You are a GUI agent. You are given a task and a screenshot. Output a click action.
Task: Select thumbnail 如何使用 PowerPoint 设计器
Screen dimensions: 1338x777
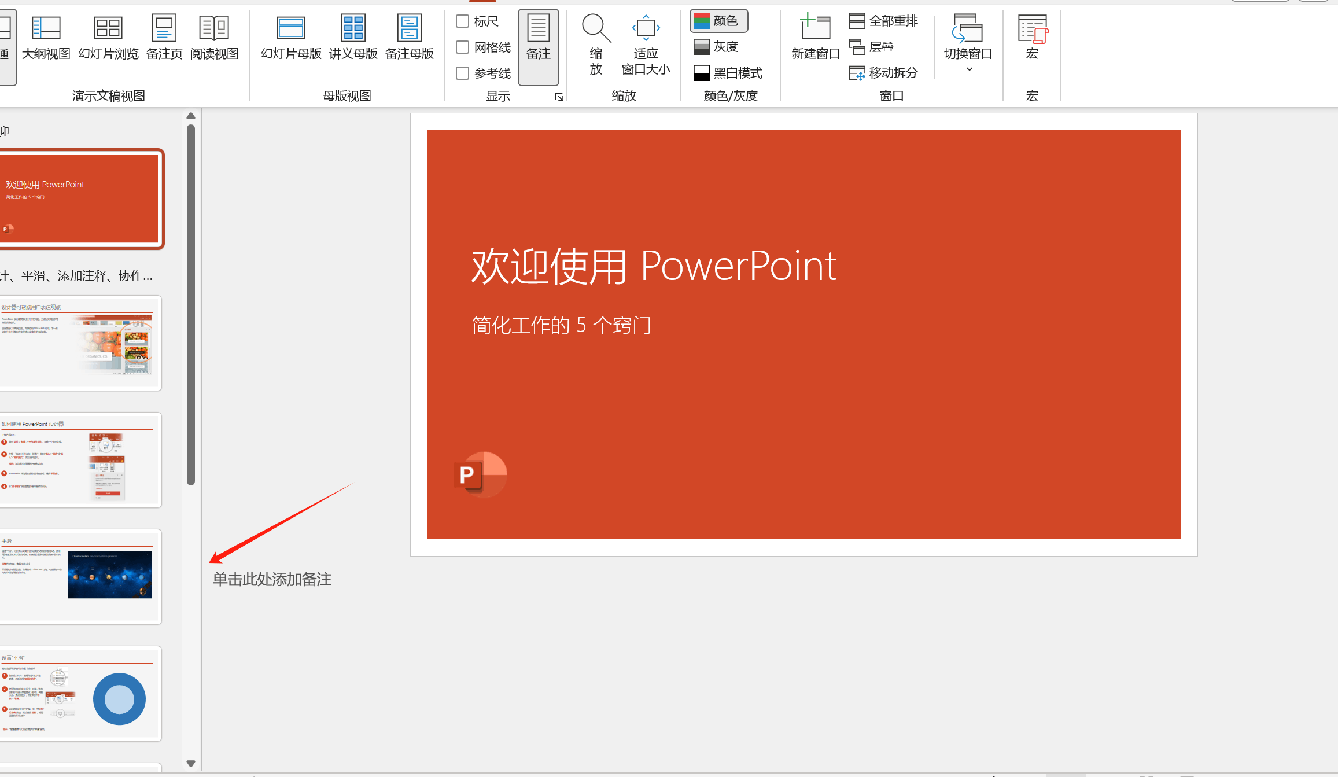pos(80,460)
